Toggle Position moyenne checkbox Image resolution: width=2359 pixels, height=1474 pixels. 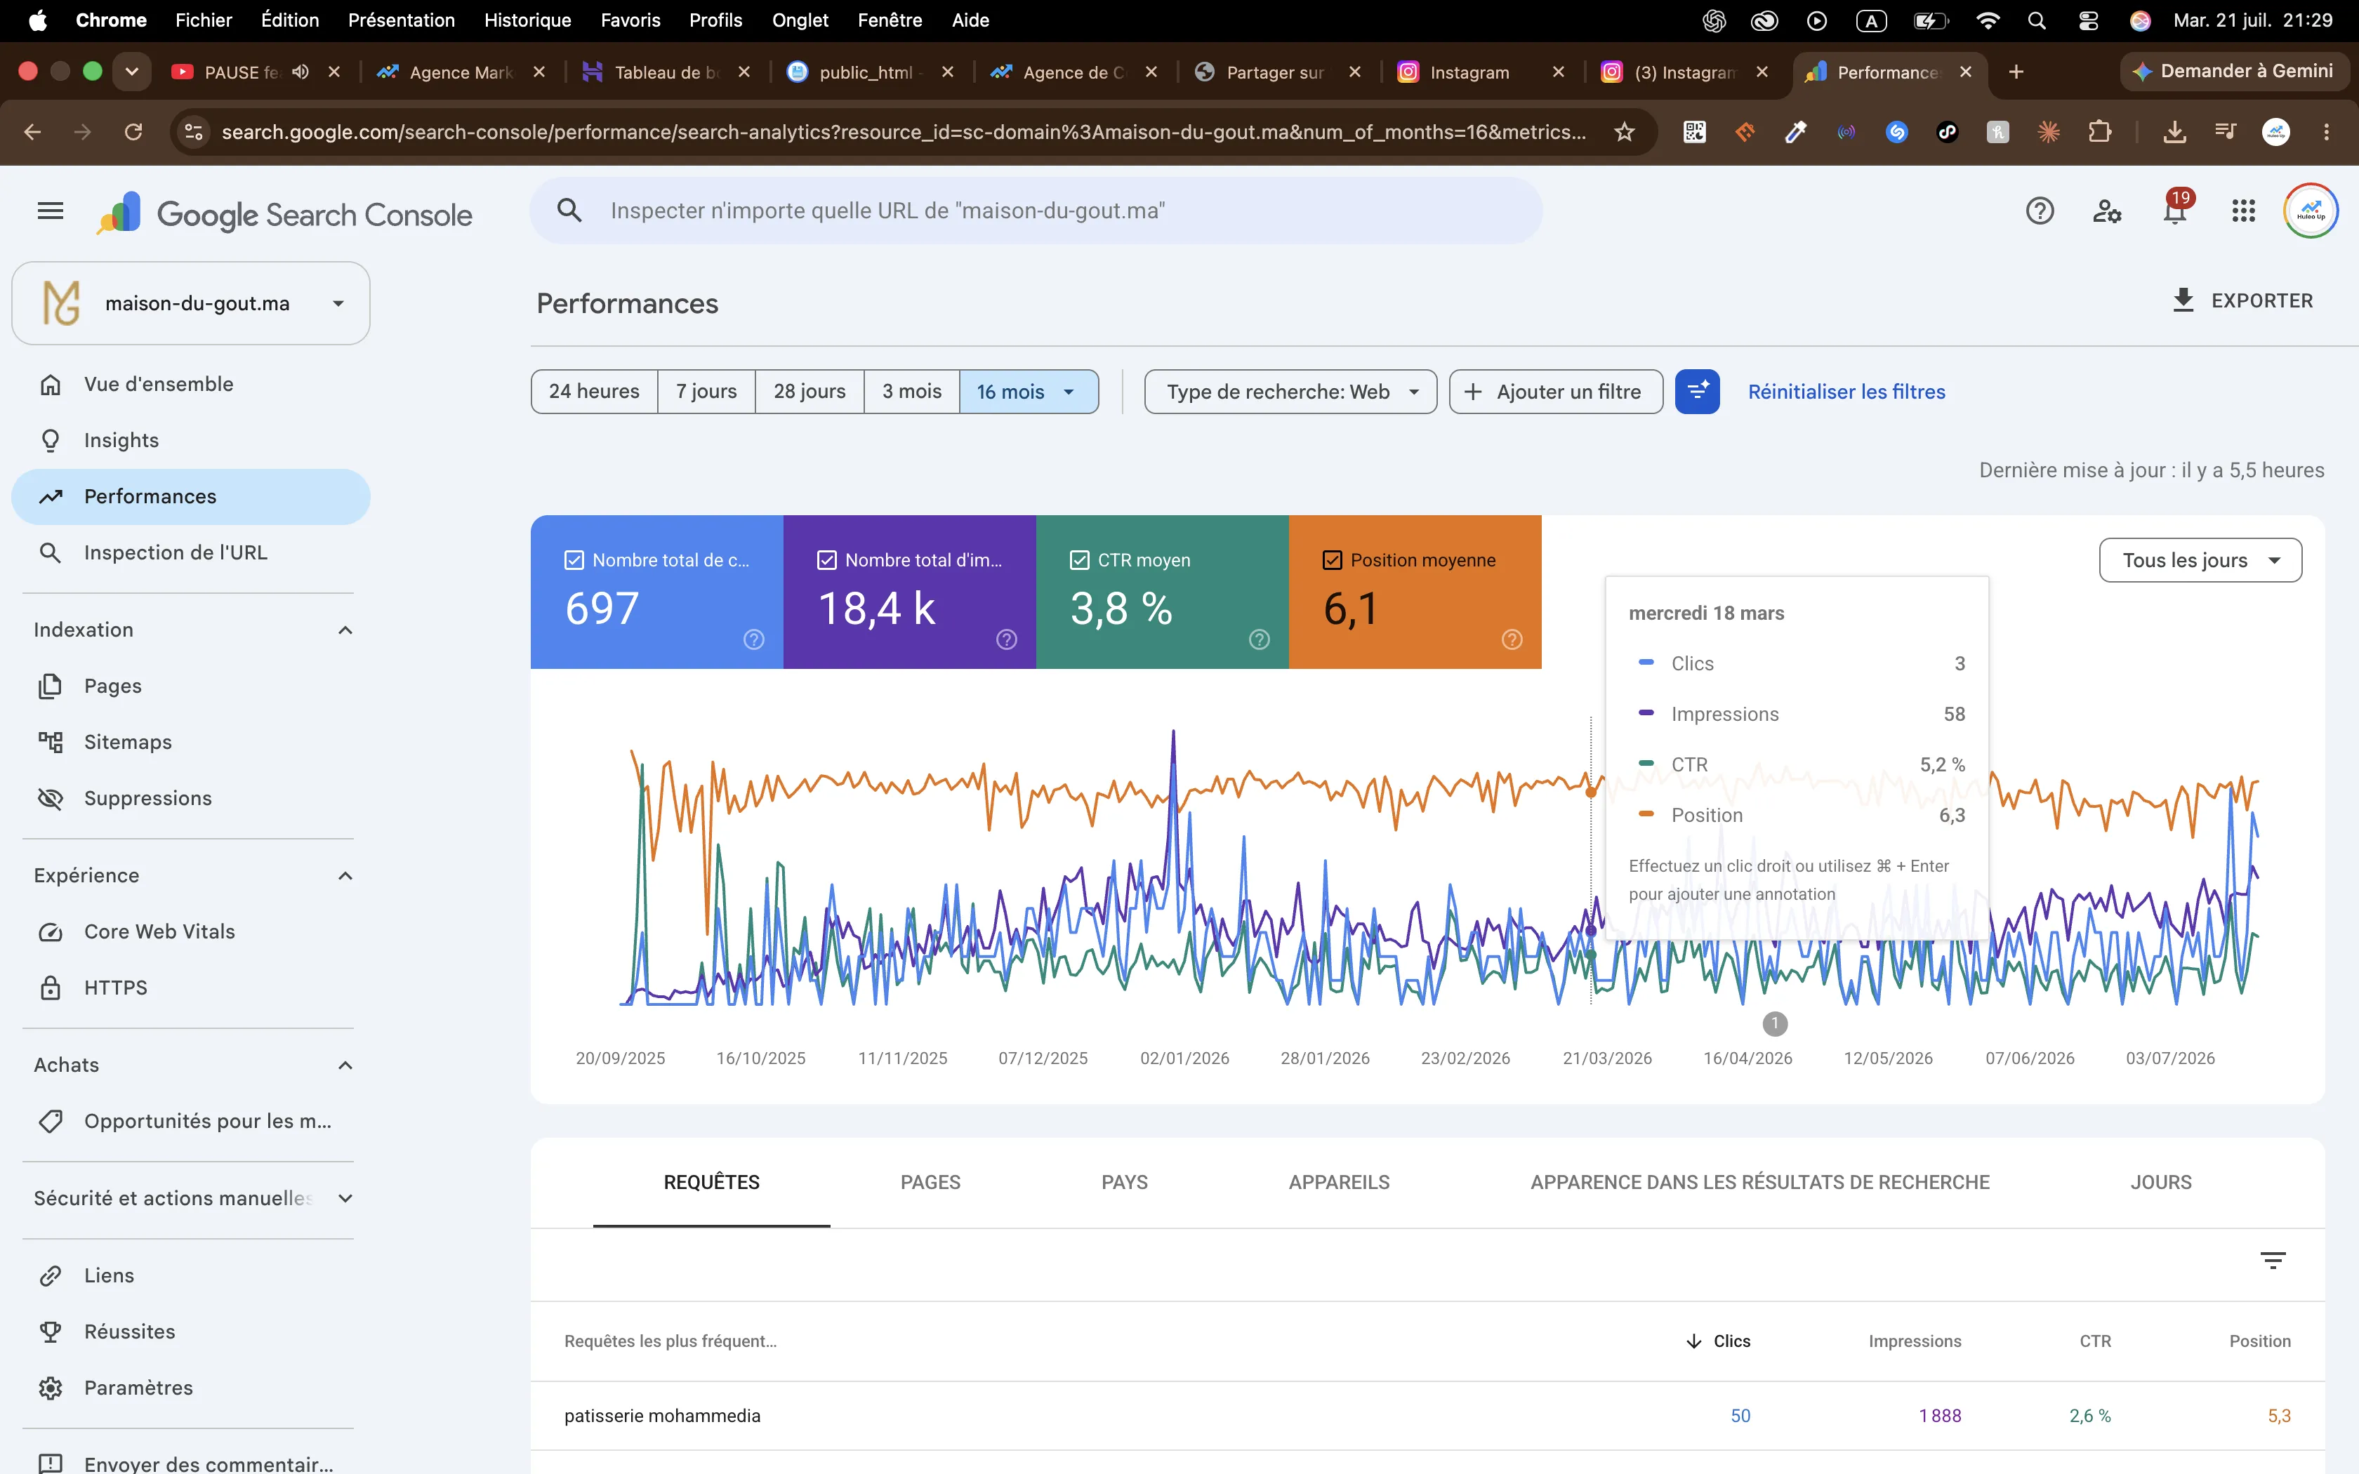pyautogui.click(x=1332, y=559)
